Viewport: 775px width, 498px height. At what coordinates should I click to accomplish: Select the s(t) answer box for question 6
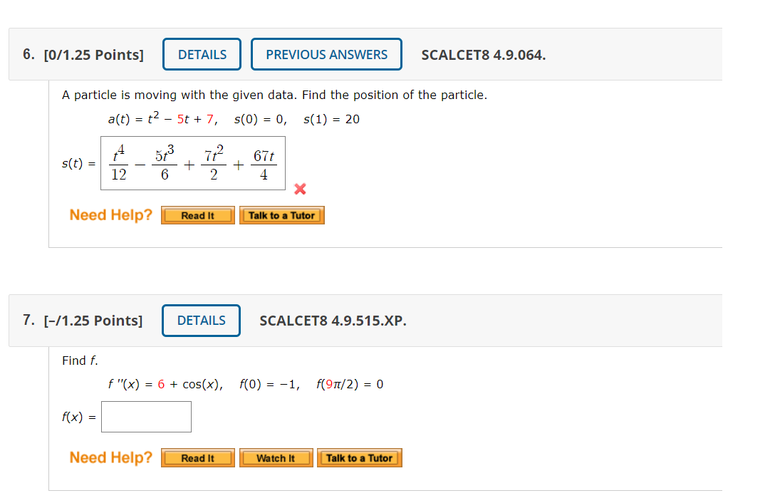click(192, 163)
